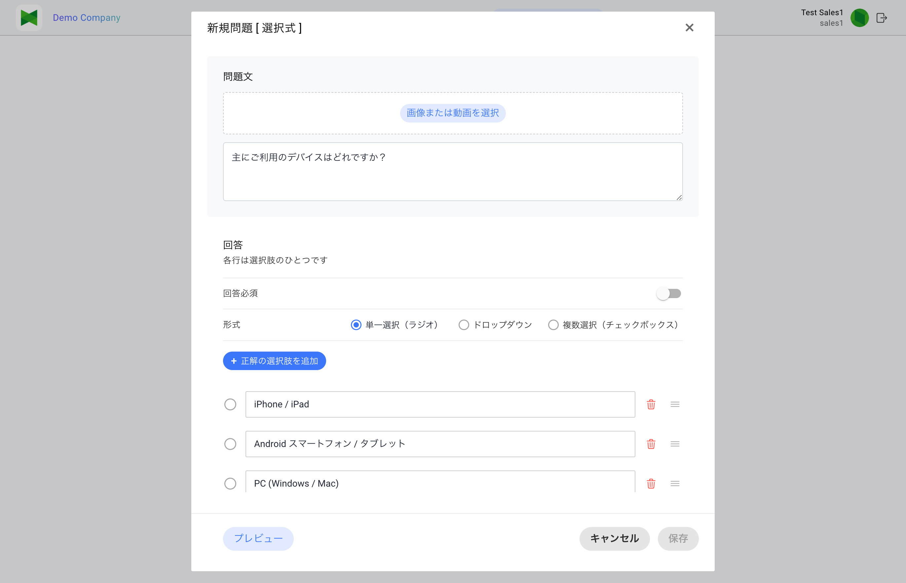This screenshot has width=906, height=583.
Task: Toggle the 回答必須 switch
Action: [x=669, y=293]
